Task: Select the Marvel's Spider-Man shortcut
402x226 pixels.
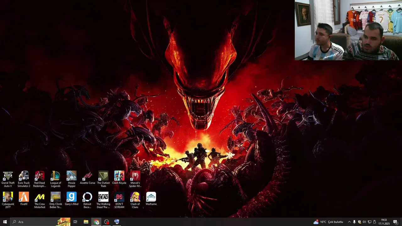Action: (135, 179)
